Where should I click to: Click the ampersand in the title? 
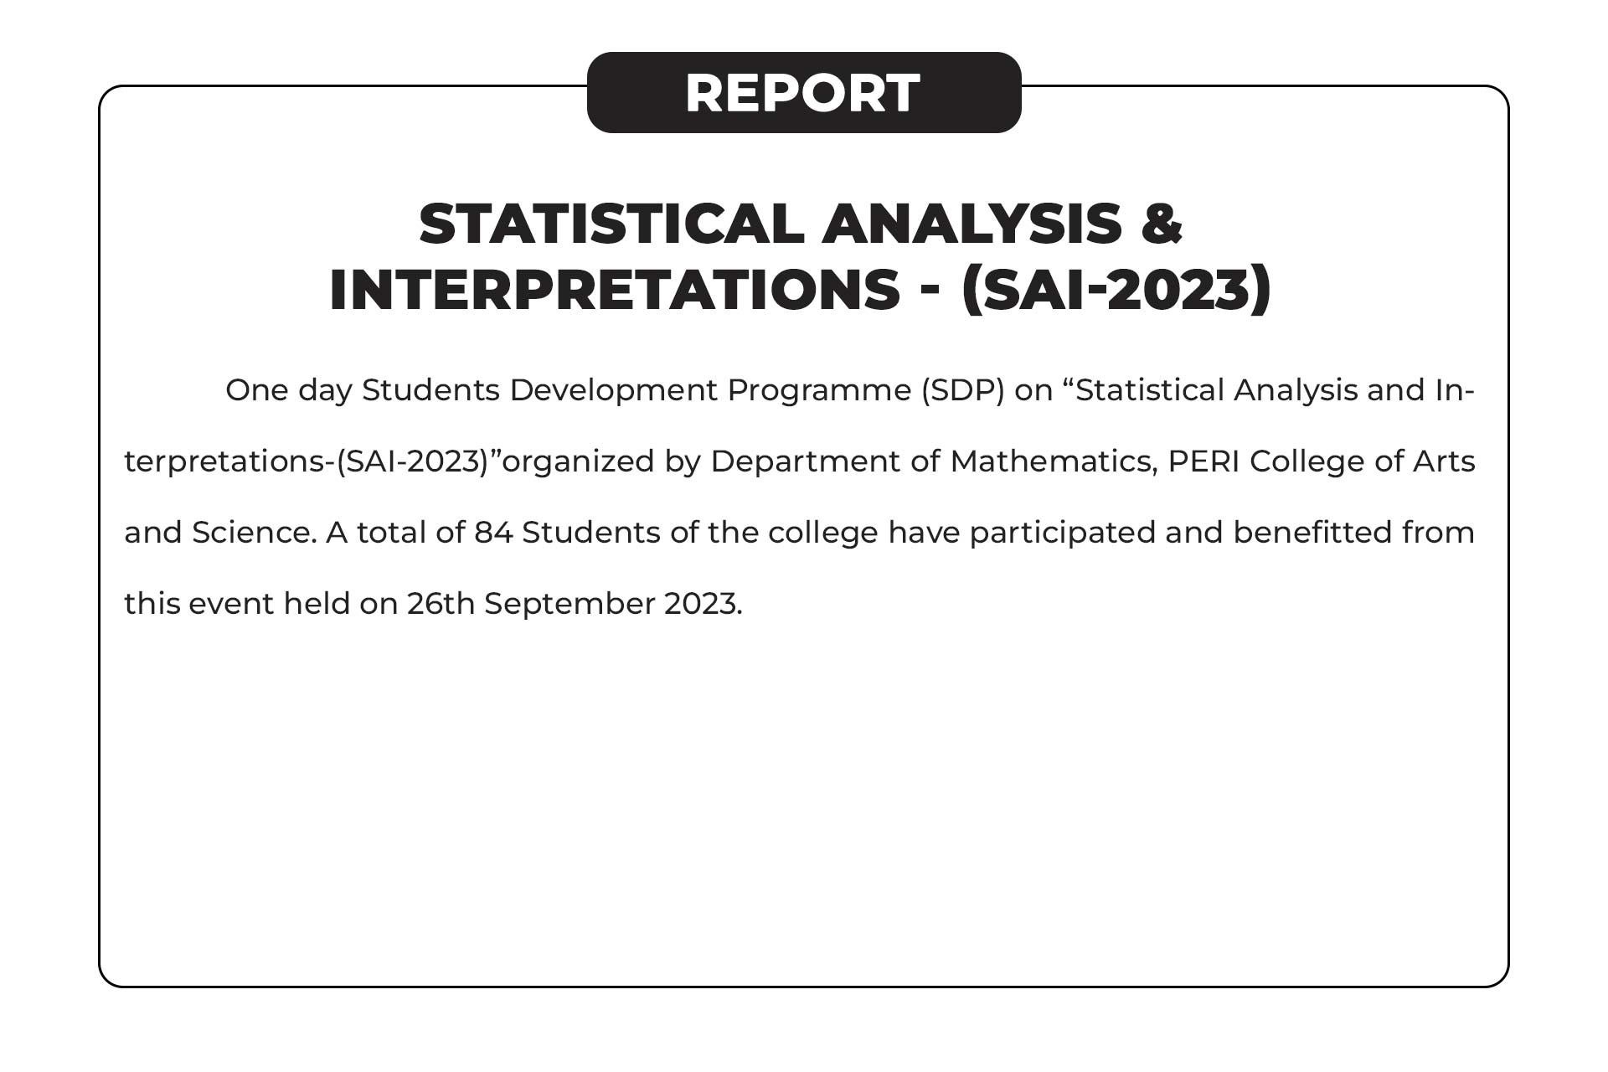(1161, 224)
